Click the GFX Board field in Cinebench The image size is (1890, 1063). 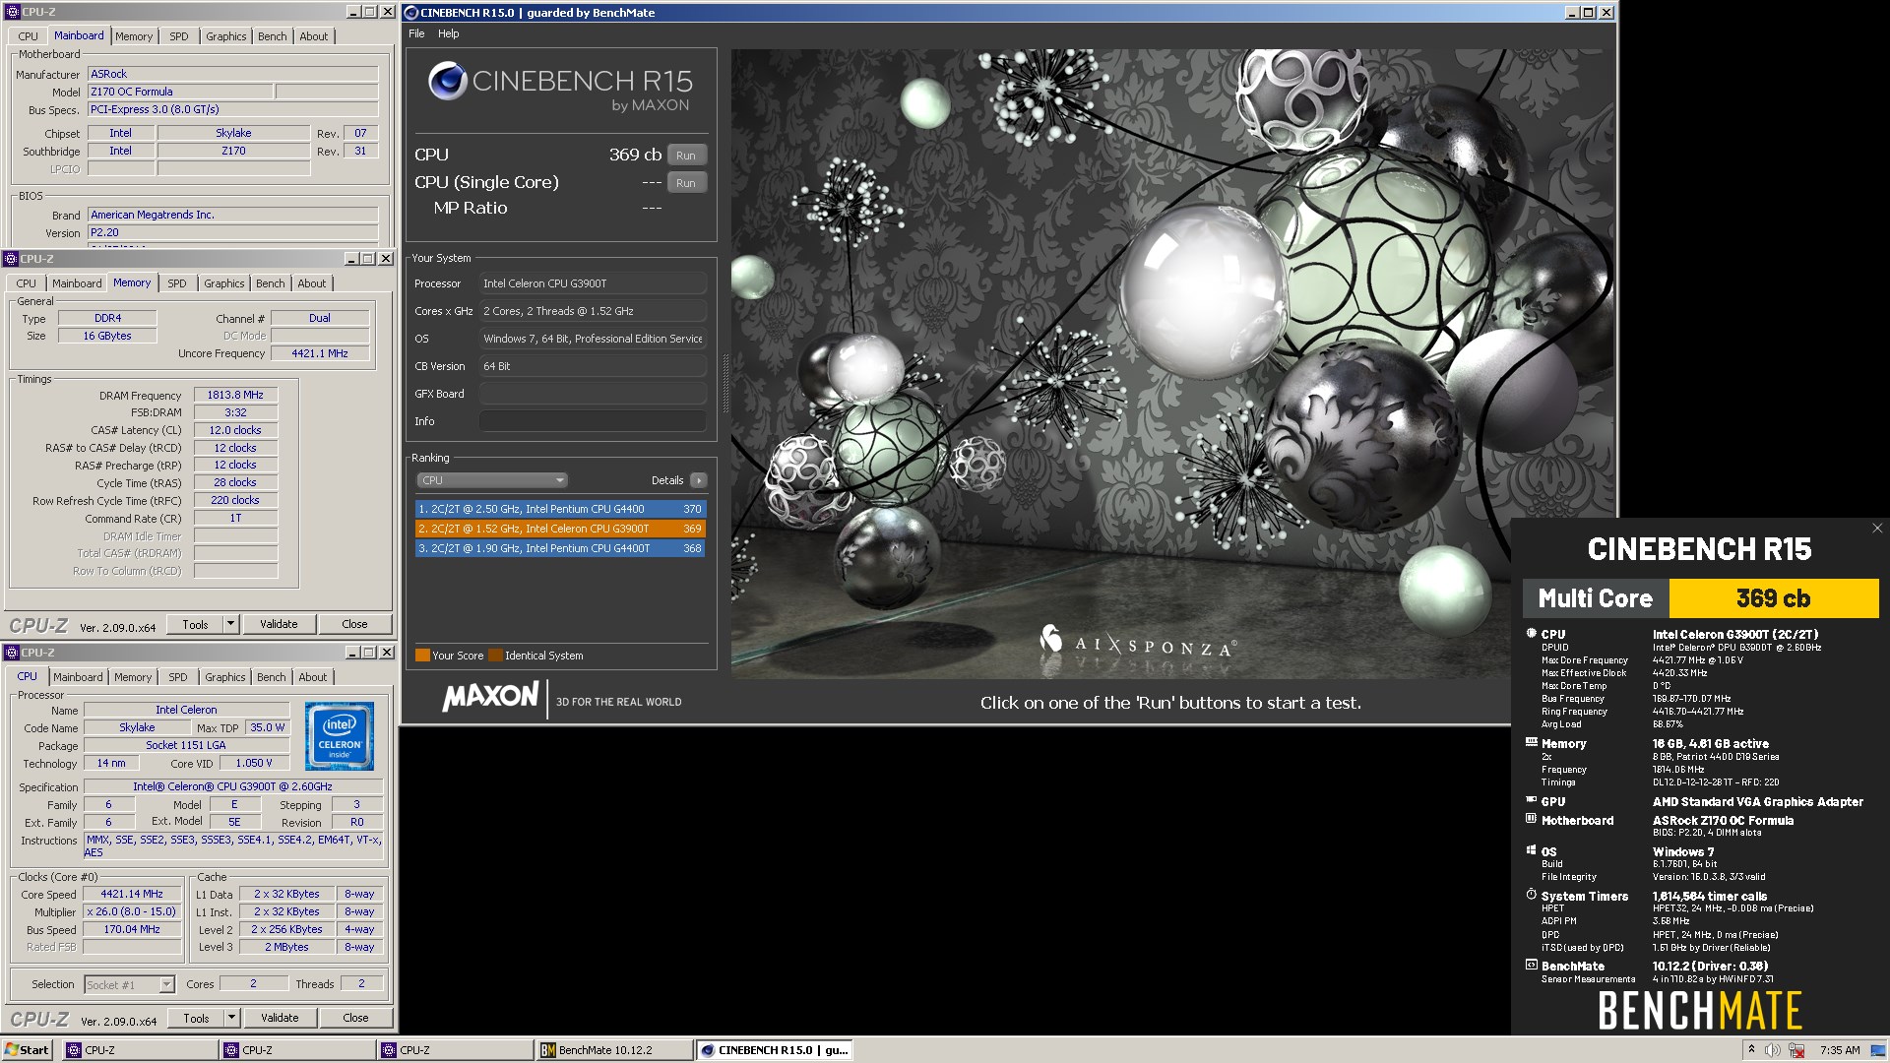pos(593,394)
